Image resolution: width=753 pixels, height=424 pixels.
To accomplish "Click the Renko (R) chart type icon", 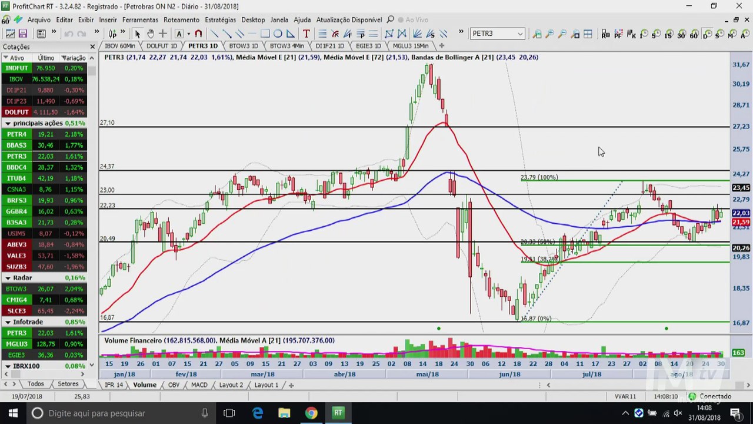I will coord(605,34).
